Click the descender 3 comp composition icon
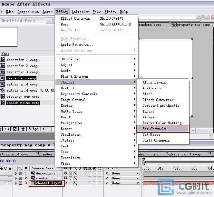This screenshot has height=197, width=214. (3, 72)
